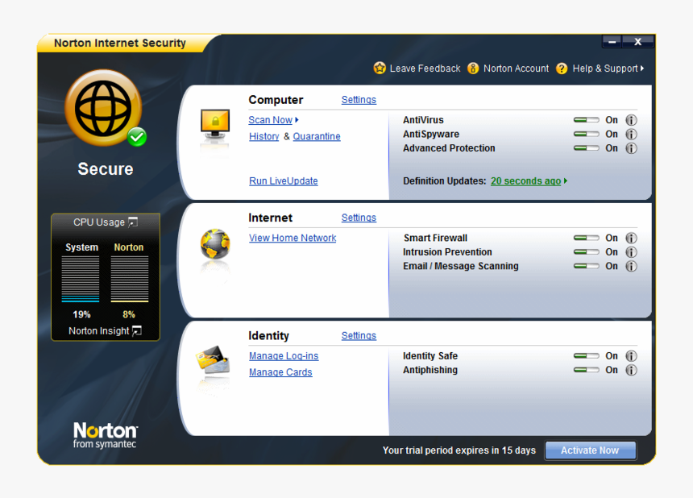The image size is (693, 498).
Task: Click the 19% system usage value
Action: tap(81, 314)
